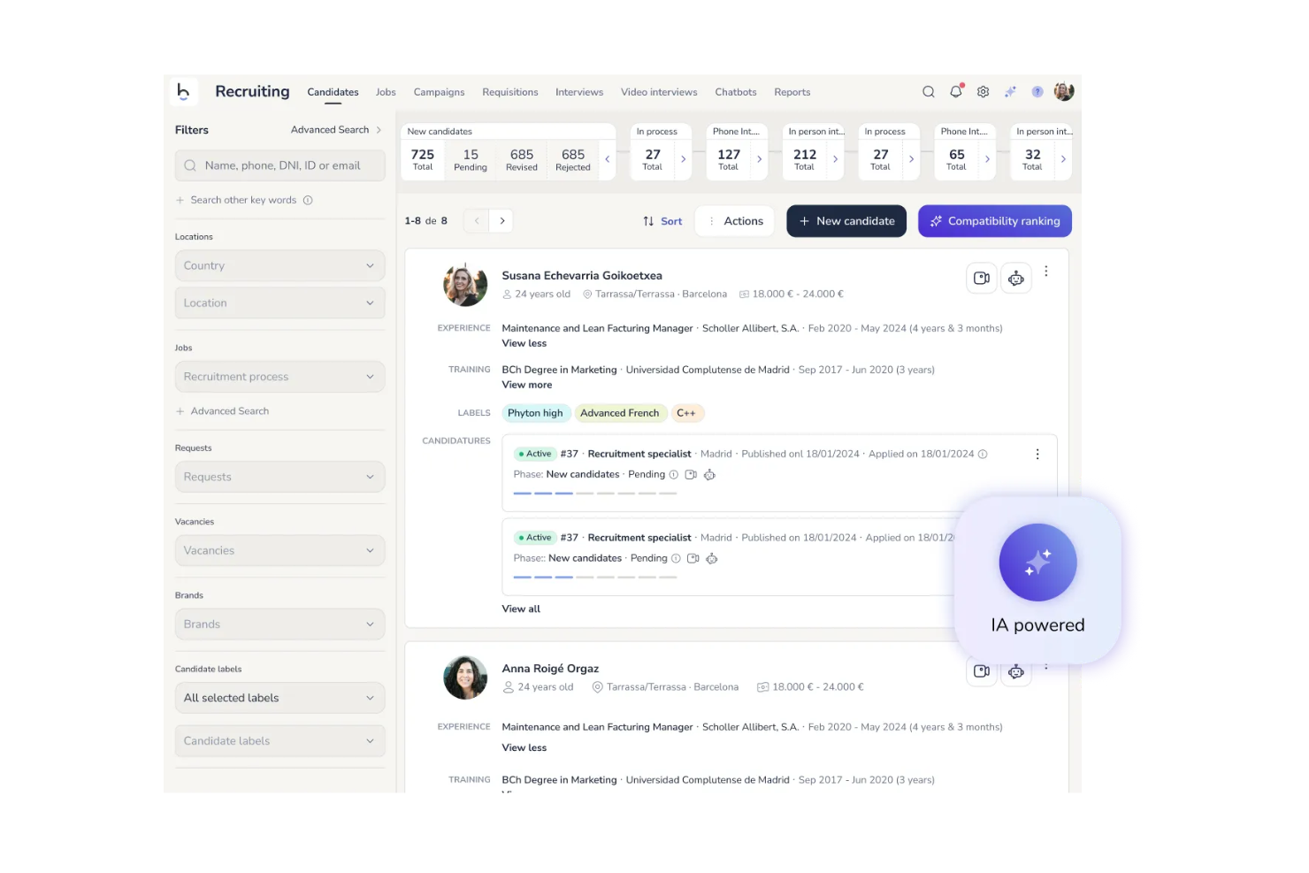Viewport: 1309px width, 873px height.
Task: Expand the Vacancies dropdown
Action: coord(280,550)
